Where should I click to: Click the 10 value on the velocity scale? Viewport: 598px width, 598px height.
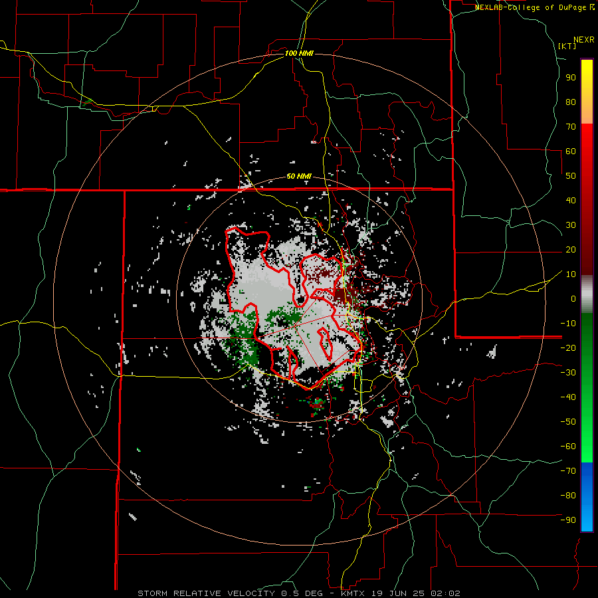tap(571, 274)
